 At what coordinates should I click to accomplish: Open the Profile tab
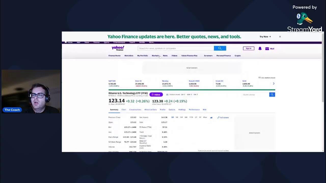(x=162, y=110)
